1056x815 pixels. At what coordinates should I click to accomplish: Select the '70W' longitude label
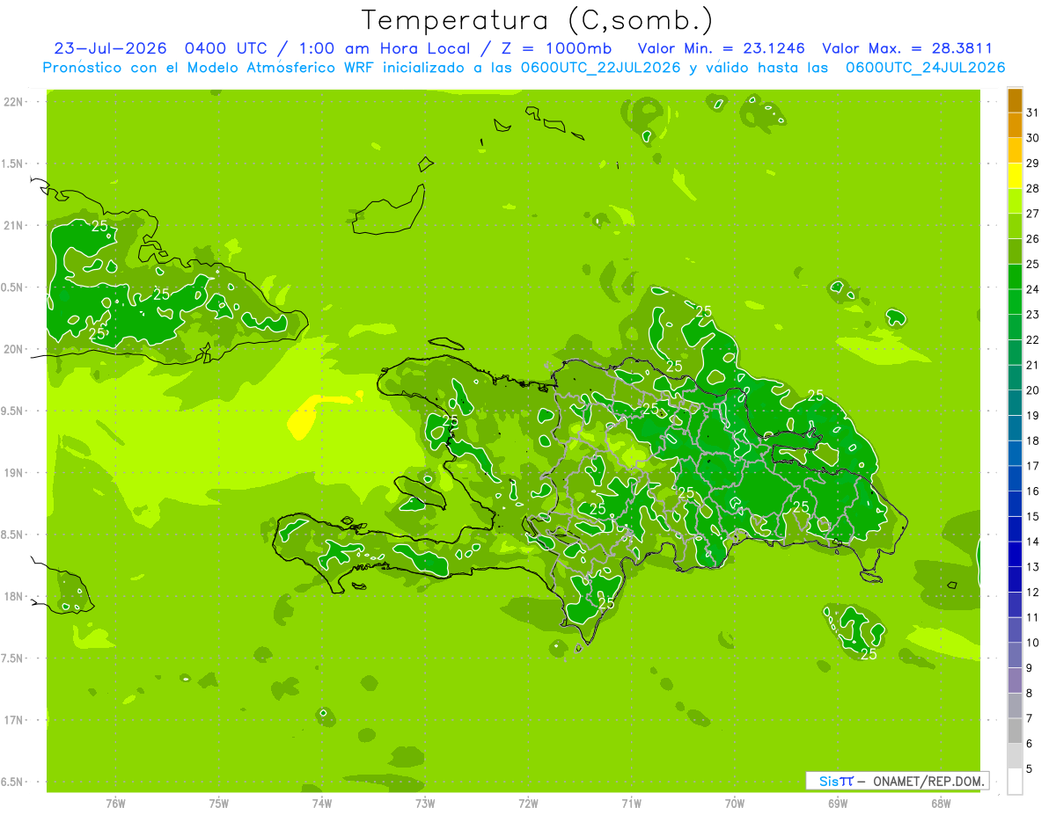click(735, 803)
